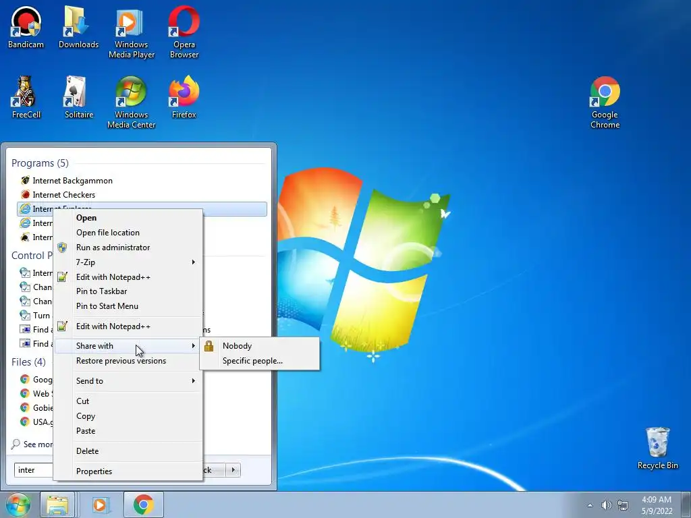The width and height of the screenshot is (691, 518).
Task: Select the Opera Browser desktop icon
Action: tap(184, 32)
